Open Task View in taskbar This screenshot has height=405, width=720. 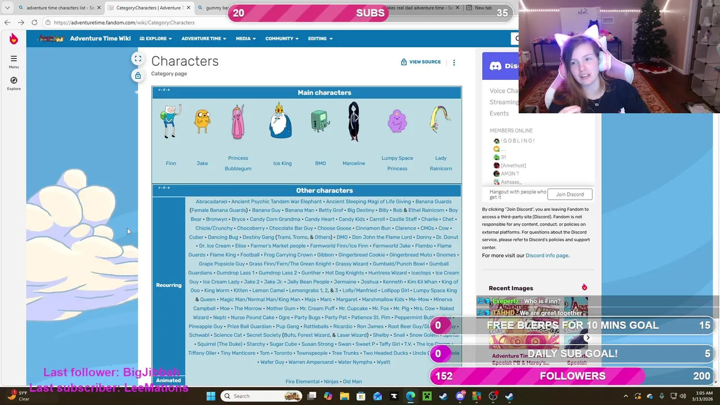[312, 396]
